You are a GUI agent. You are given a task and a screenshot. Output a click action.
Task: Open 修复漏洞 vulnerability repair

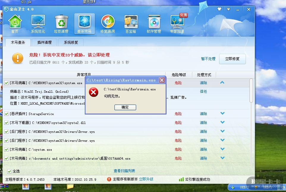coord(108,24)
